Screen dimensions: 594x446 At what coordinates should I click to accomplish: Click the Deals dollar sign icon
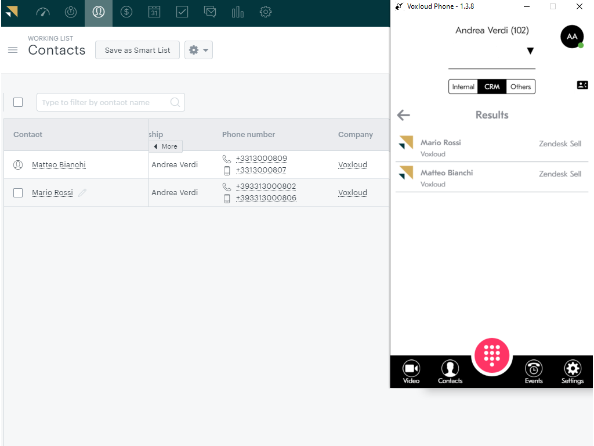point(126,12)
